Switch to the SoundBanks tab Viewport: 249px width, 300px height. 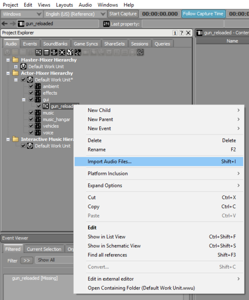pyautogui.click(x=55, y=44)
